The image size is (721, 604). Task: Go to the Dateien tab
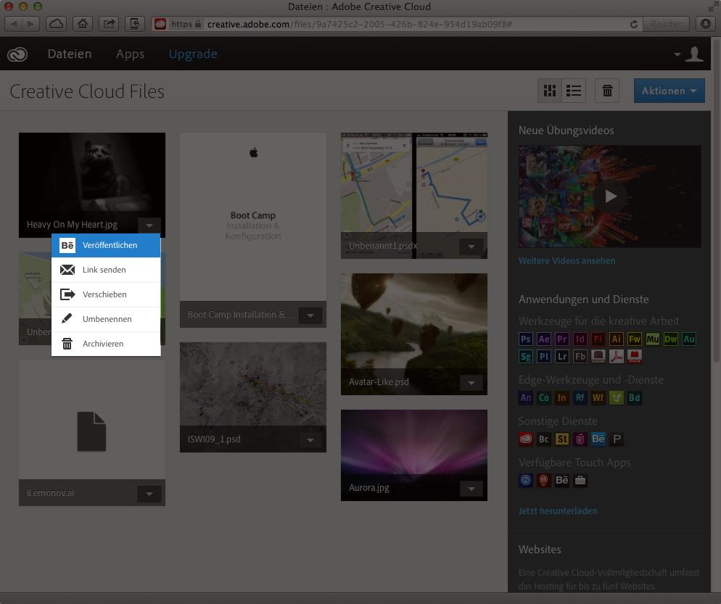tap(70, 54)
